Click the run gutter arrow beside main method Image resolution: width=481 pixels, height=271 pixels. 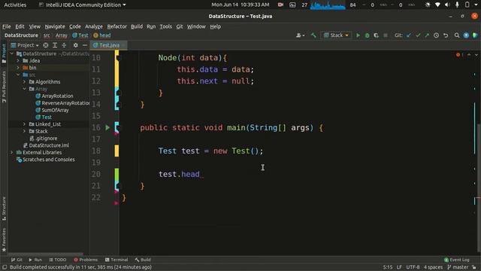point(107,127)
